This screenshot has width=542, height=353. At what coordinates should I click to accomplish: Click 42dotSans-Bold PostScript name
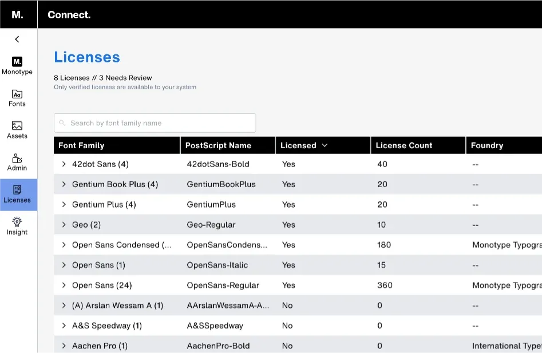217,164
